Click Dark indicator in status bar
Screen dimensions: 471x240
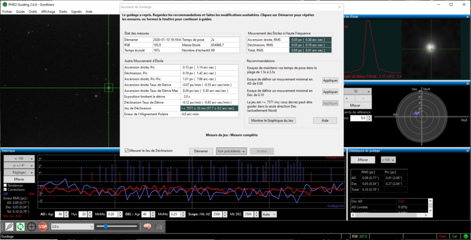pos(442,236)
